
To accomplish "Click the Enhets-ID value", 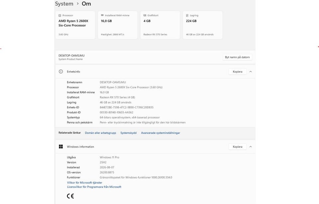I will tap(127, 107).
